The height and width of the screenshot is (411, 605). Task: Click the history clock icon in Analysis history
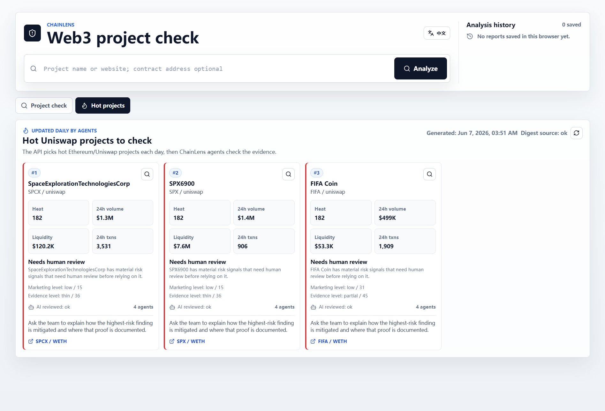pyautogui.click(x=470, y=36)
